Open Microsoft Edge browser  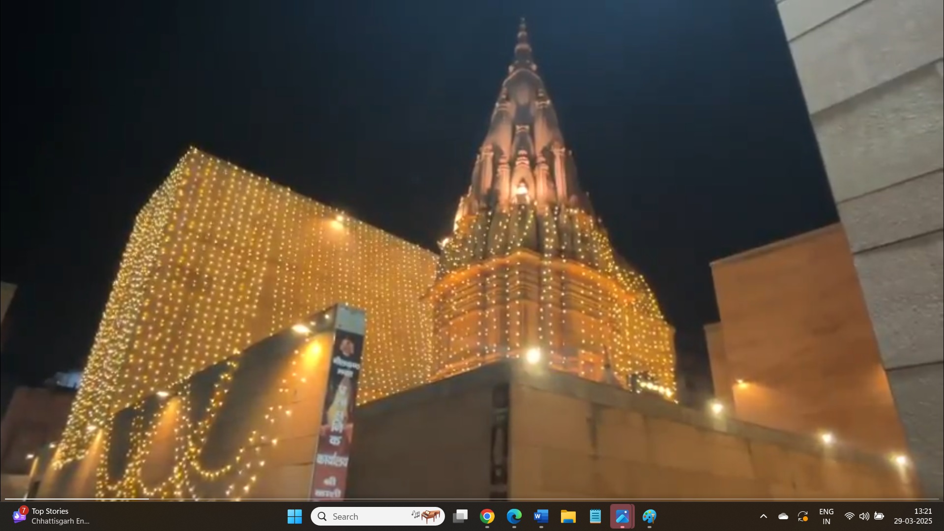pyautogui.click(x=514, y=516)
